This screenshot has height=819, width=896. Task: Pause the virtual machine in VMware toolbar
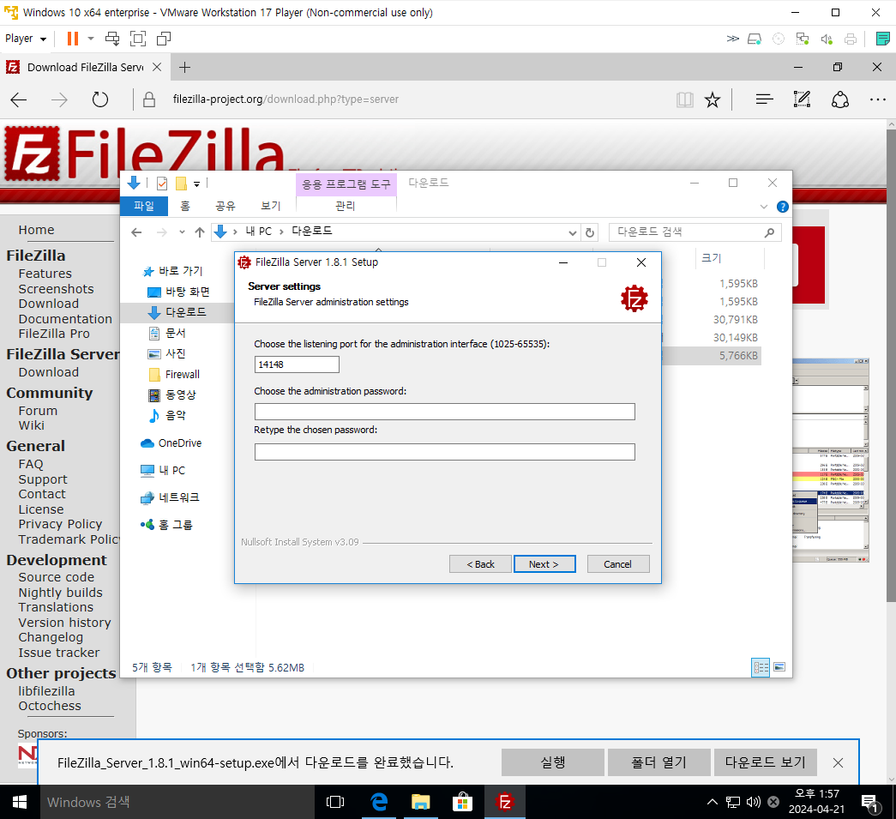[x=73, y=39]
